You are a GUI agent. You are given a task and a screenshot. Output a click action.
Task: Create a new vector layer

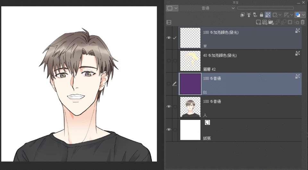pyautogui.click(x=265, y=22)
